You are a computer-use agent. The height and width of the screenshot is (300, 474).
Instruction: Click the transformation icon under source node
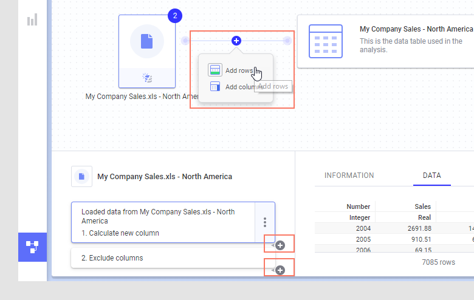point(146,77)
